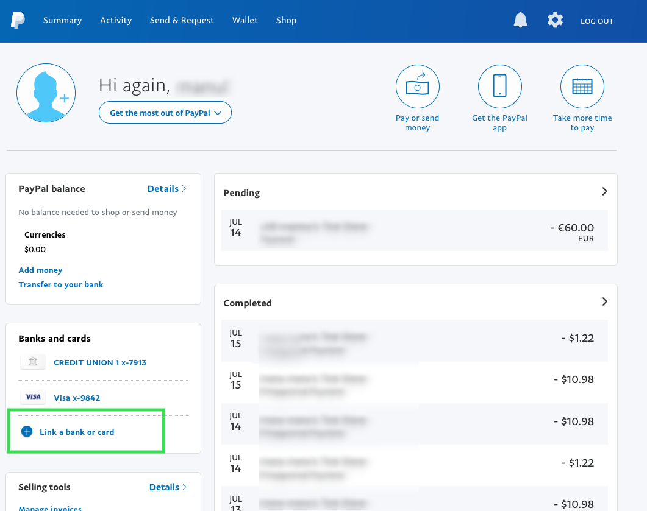647x511 pixels.
Task: Open the Jul 15 completed $10.98 transaction
Action: (x=415, y=382)
